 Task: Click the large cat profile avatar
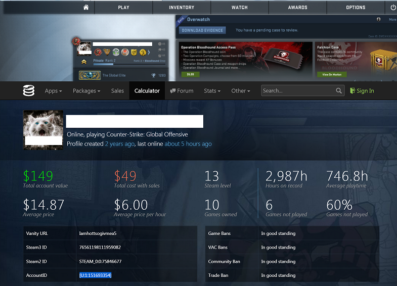click(43, 130)
